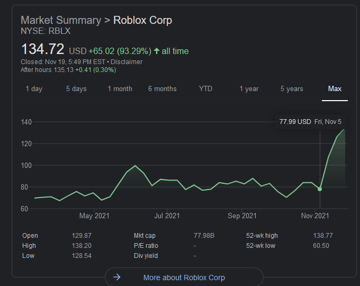360x286 pixels.
Task: Click More about Roblox Corp button
Action: (184, 278)
